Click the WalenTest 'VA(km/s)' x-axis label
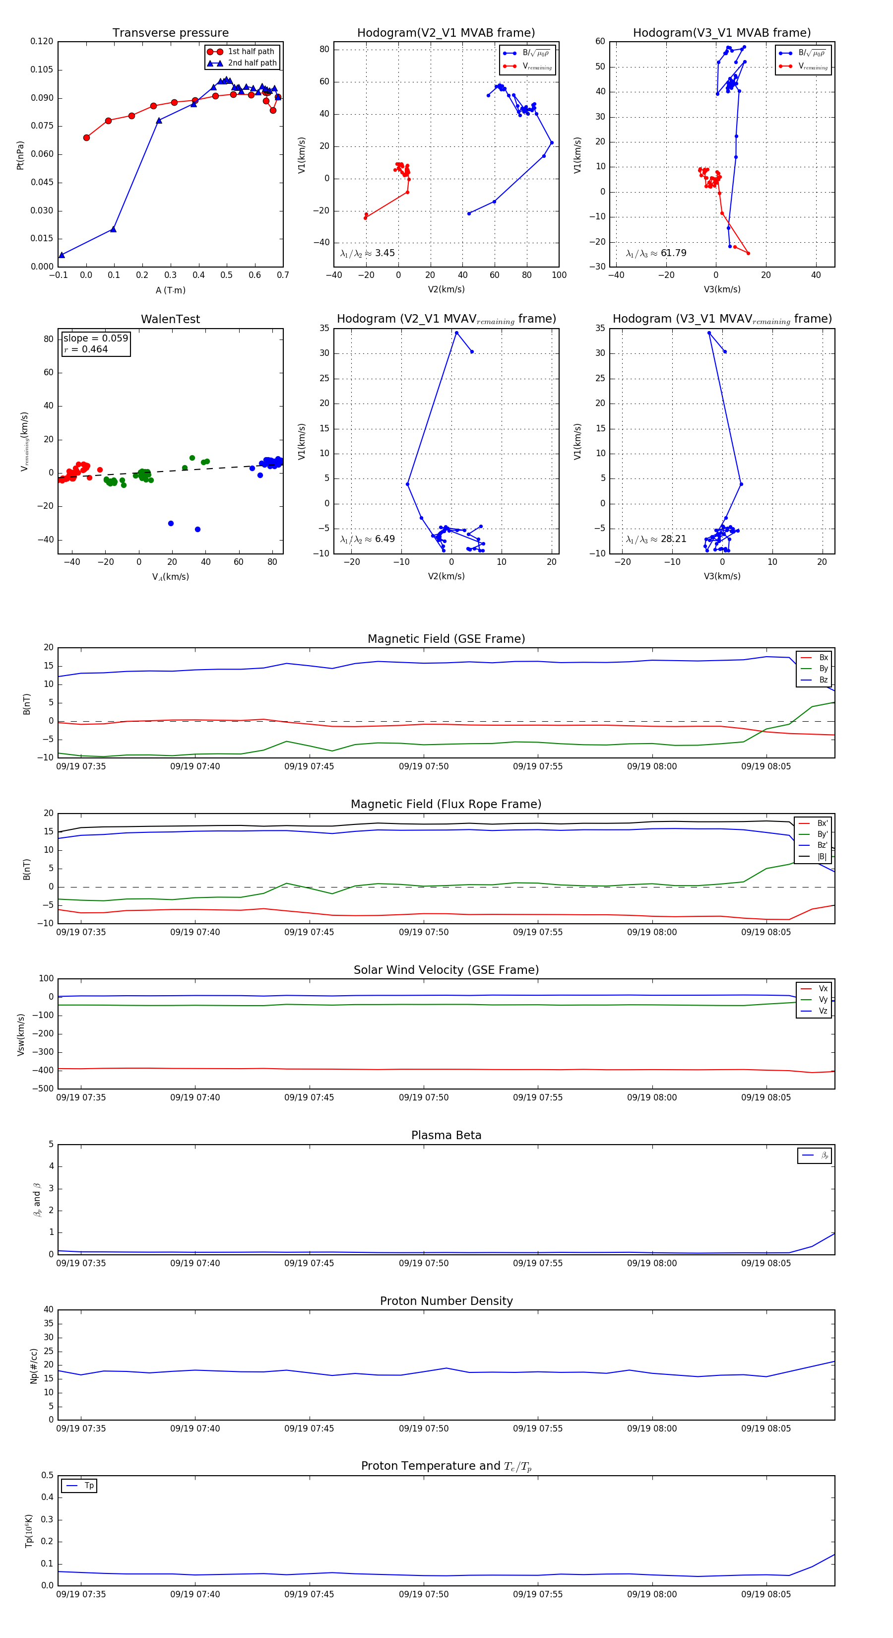The image size is (893, 1638). coord(170,577)
